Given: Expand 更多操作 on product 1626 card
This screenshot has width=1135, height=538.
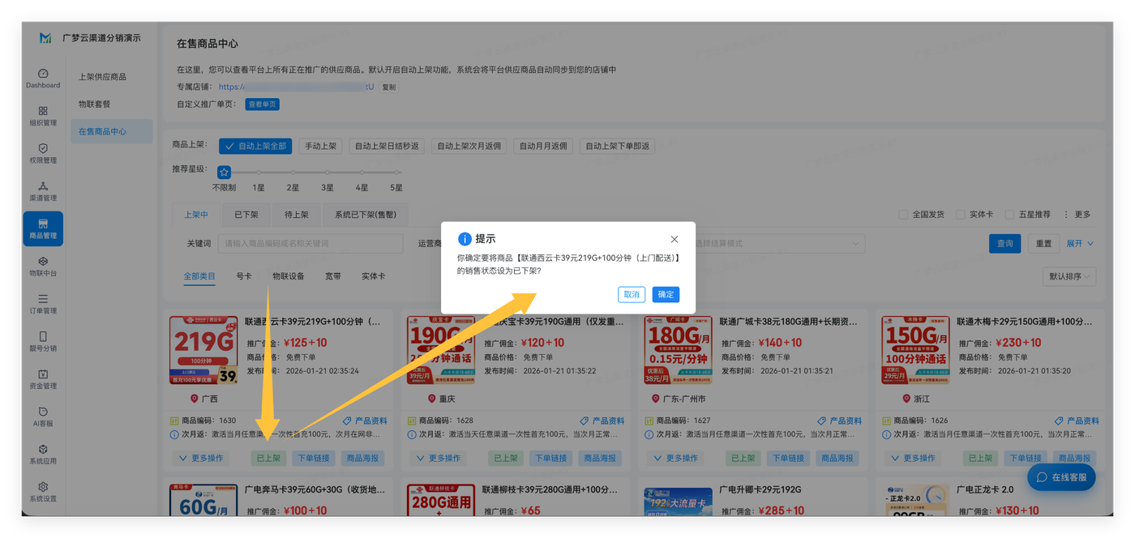Looking at the screenshot, I should 912,459.
